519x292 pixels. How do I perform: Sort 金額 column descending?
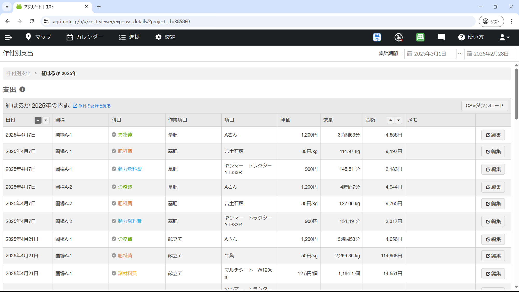(399, 120)
